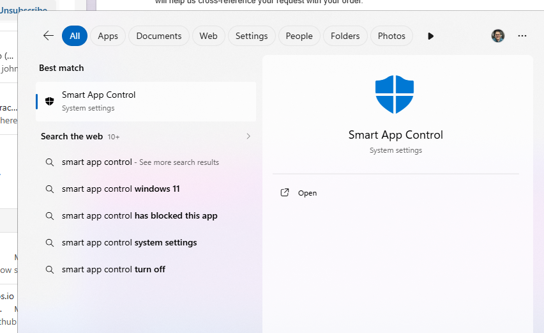Screen dimensions: 544x333
Task: Click the small shield icon in Best match
Action: point(50,101)
